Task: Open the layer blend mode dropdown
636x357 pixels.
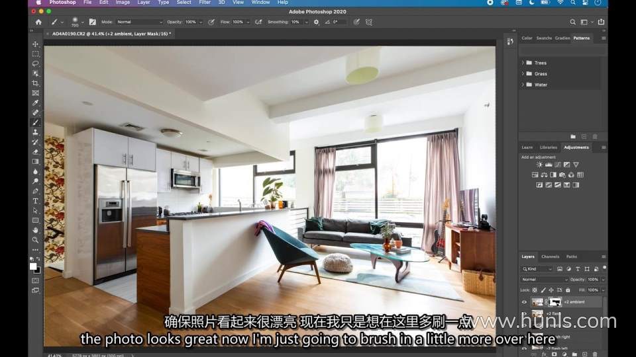Action: click(x=545, y=280)
